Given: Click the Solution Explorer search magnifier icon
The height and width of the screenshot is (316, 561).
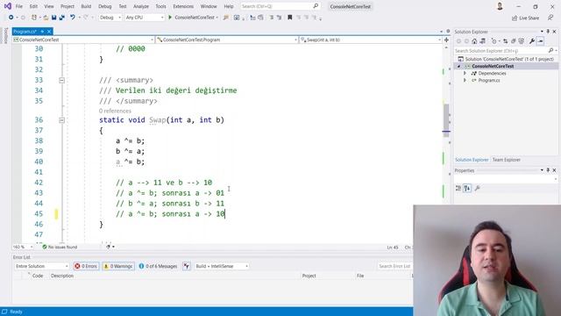Looking at the screenshot, I should pyautogui.click(x=551, y=51).
